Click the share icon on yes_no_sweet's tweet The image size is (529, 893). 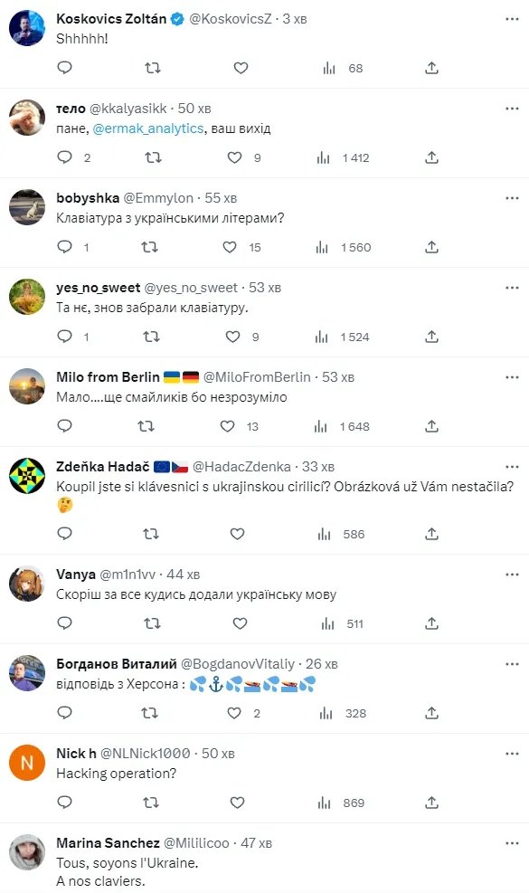[431, 337]
